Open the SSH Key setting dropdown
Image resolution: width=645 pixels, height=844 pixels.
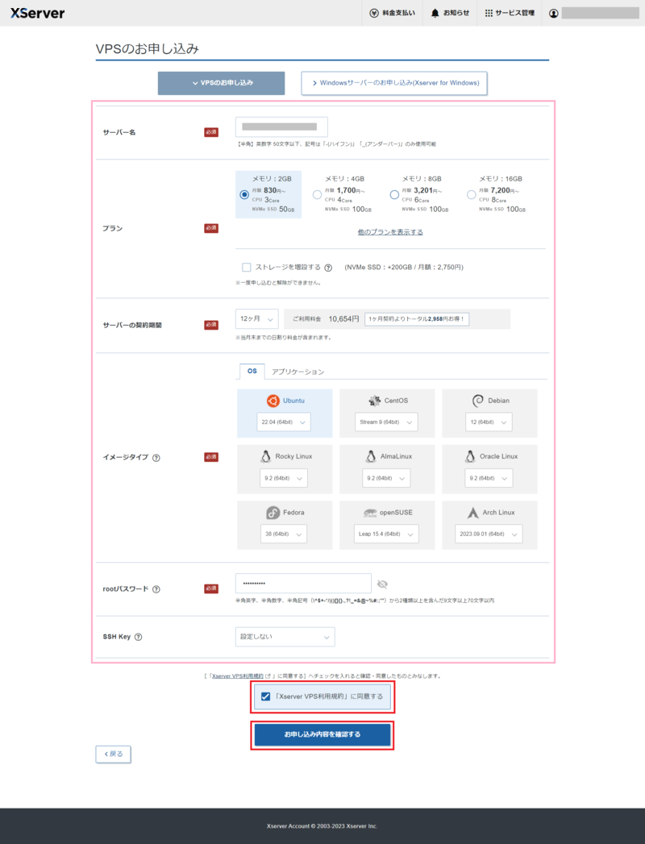285,637
